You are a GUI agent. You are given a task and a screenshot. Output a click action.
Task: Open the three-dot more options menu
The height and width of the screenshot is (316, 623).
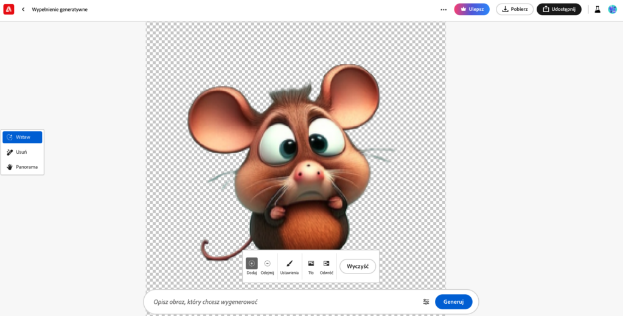click(x=444, y=9)
